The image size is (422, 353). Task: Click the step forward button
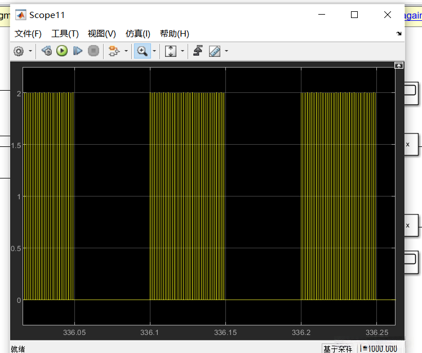click(78, 51)
